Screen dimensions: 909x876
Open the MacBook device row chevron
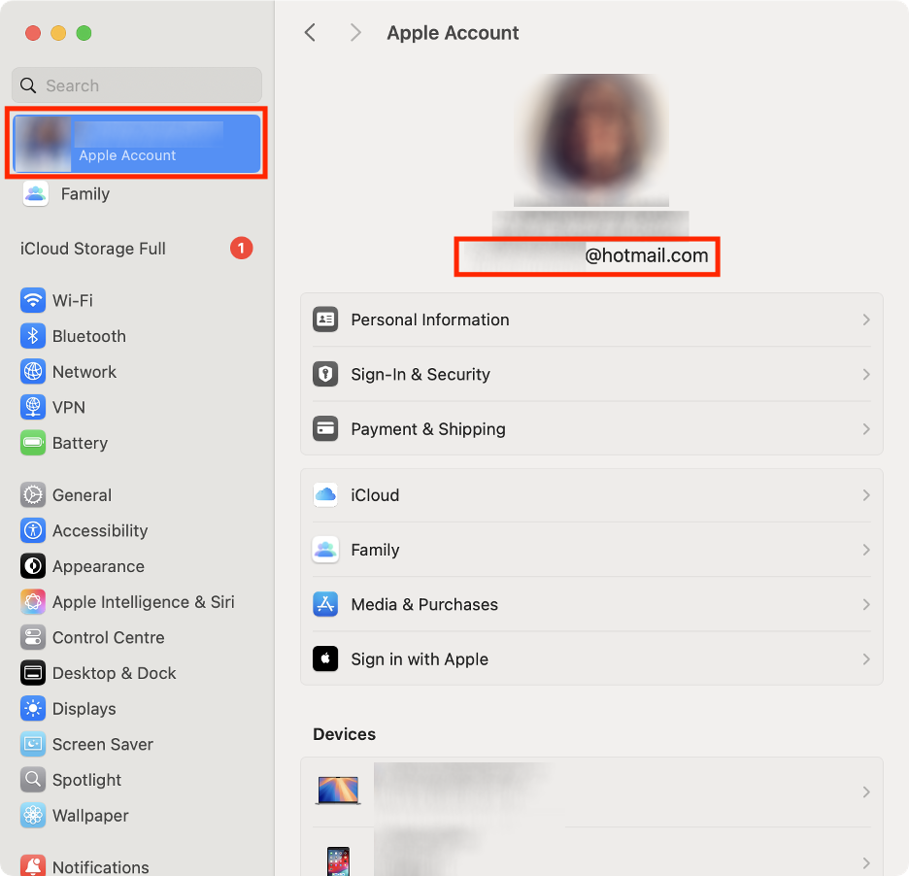pyautogui.click(x=866, y=792)
